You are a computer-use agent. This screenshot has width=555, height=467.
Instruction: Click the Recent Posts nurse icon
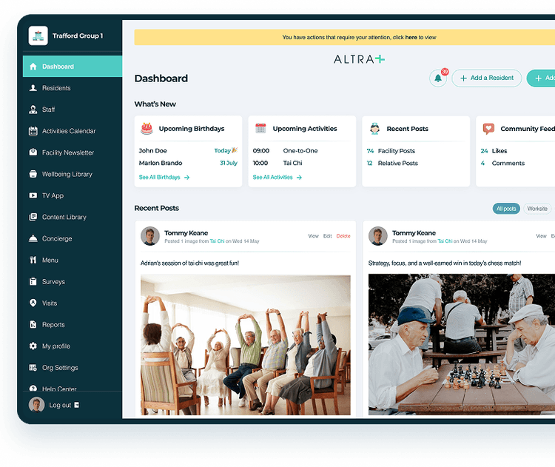tap(374, 128)
